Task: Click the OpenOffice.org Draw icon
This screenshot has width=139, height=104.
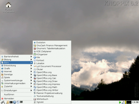Action: [x=35, y=81]
